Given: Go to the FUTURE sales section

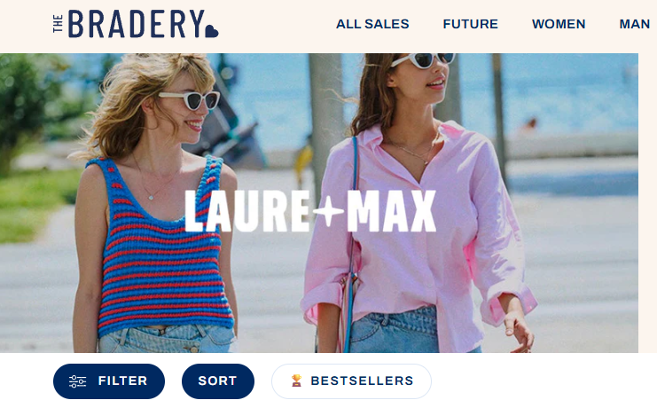Looking at the screenshot, I should [x=471, y=24].
